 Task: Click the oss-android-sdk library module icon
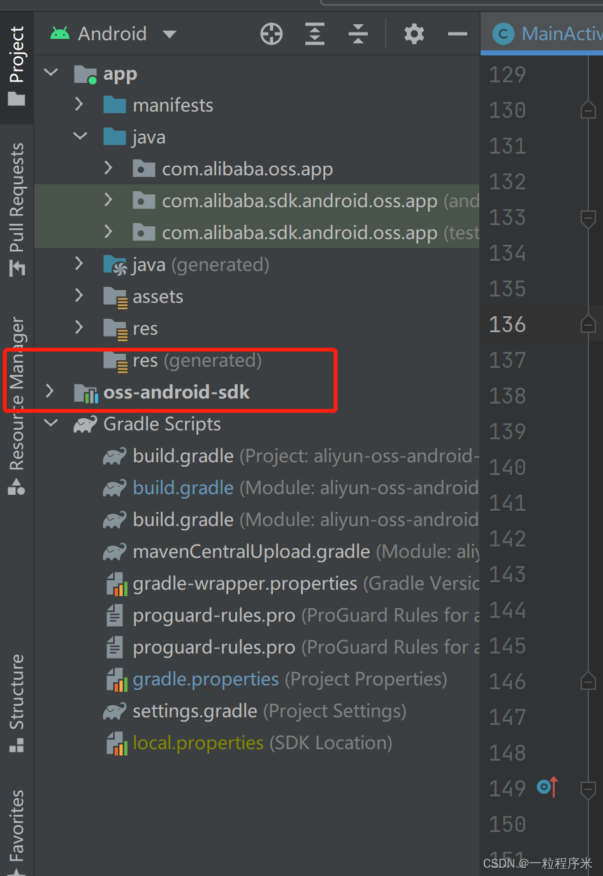click(85, 393)
